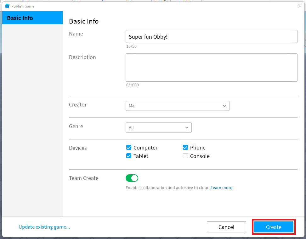Follow the Learn more link

tap(221, 187)
